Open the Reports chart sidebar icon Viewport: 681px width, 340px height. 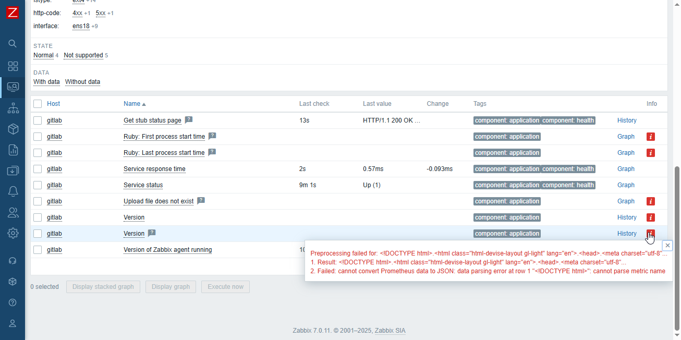[x=13, y=150]
